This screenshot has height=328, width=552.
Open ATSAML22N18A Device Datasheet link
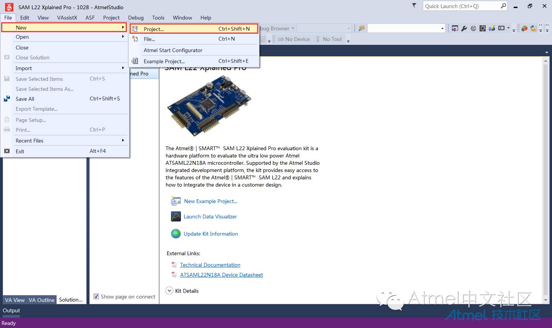[x=222, y=275]
